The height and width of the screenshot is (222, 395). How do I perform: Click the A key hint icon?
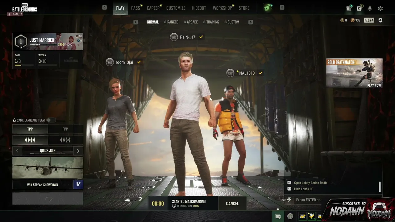135,22
